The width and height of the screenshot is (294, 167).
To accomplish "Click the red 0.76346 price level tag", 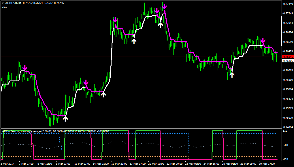I will click(x=288, y=57).
